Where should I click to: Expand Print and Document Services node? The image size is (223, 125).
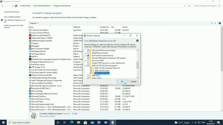(86, 56)
